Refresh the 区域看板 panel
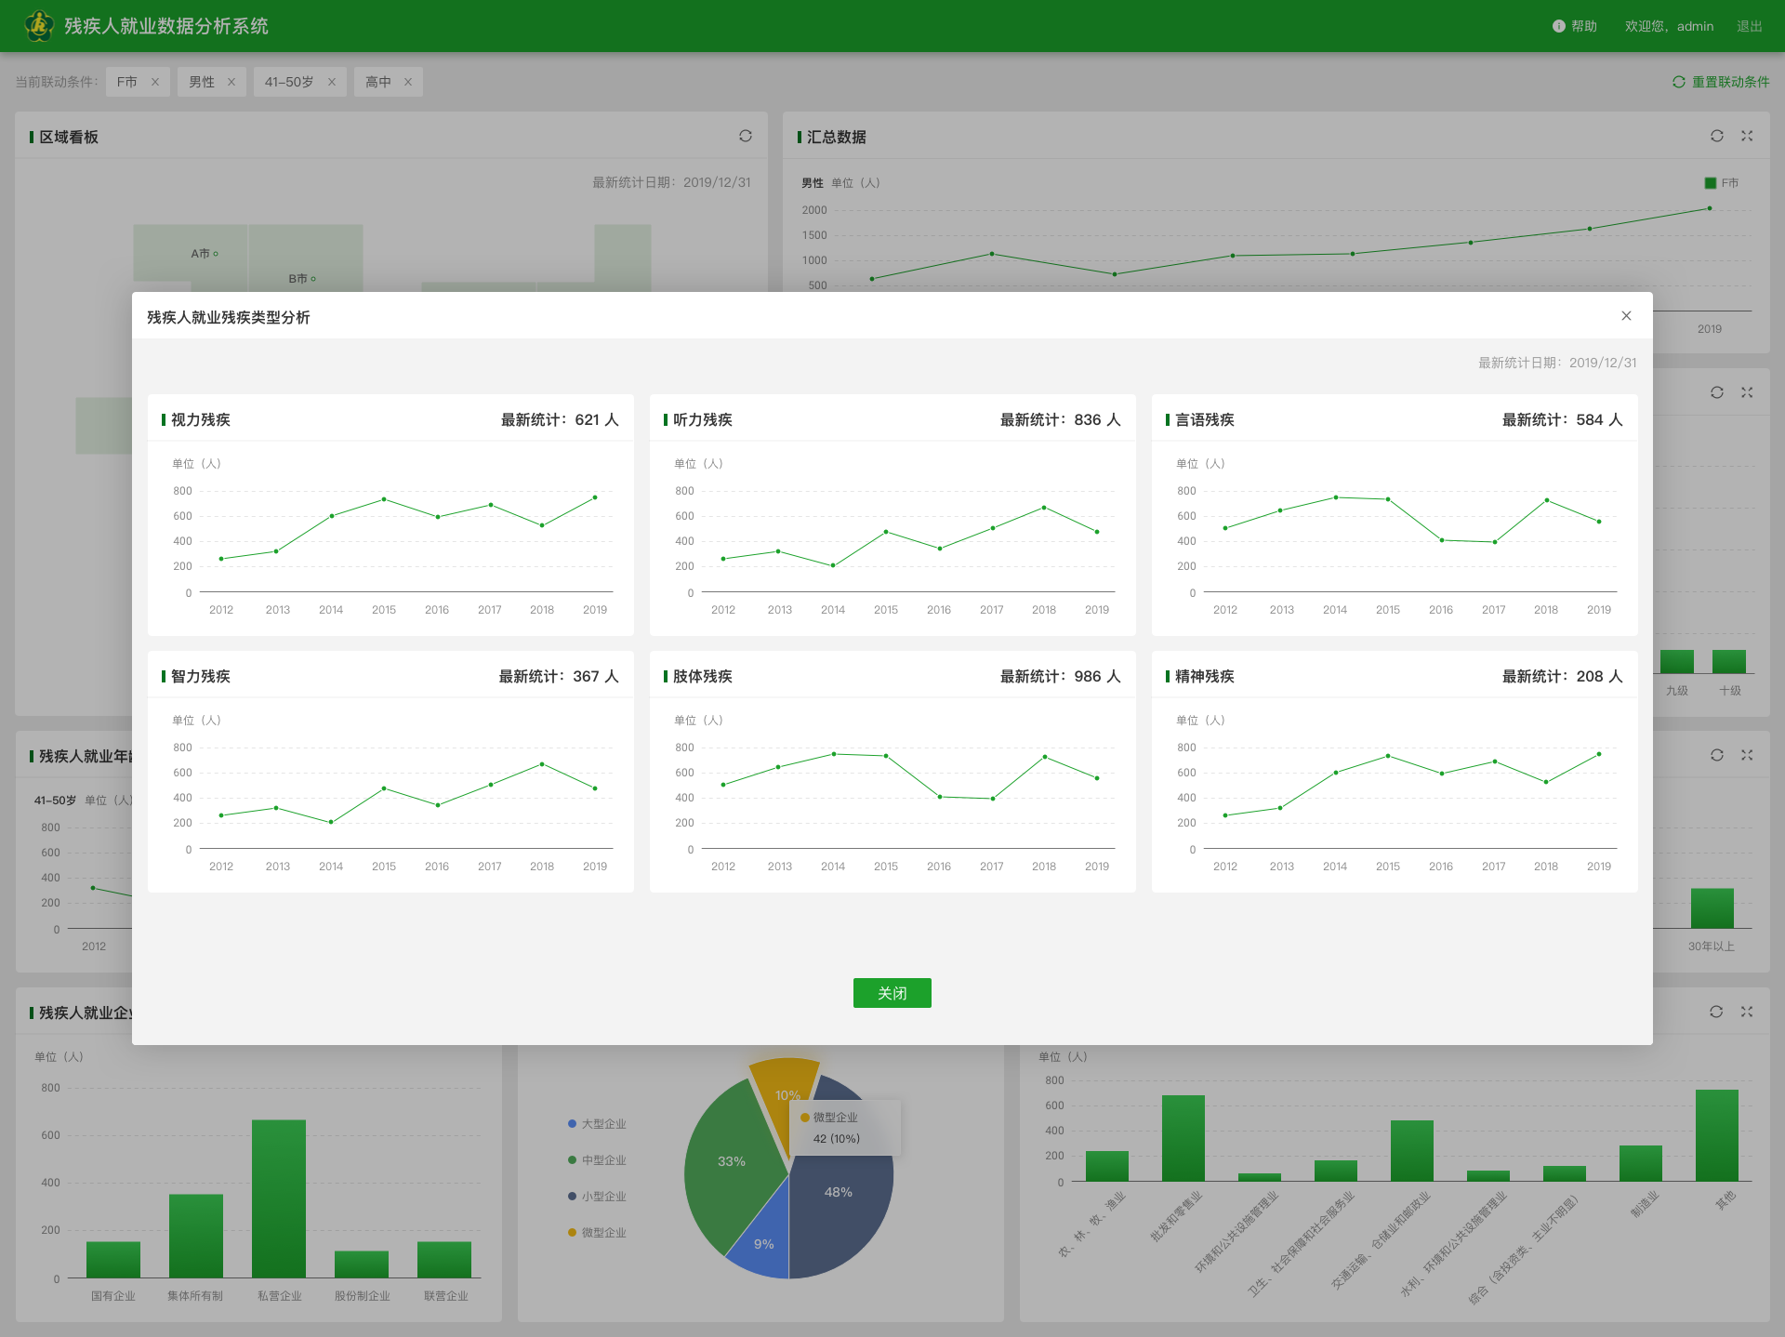The width and height of the screenshot is (1785, 1337). point(746,136)
